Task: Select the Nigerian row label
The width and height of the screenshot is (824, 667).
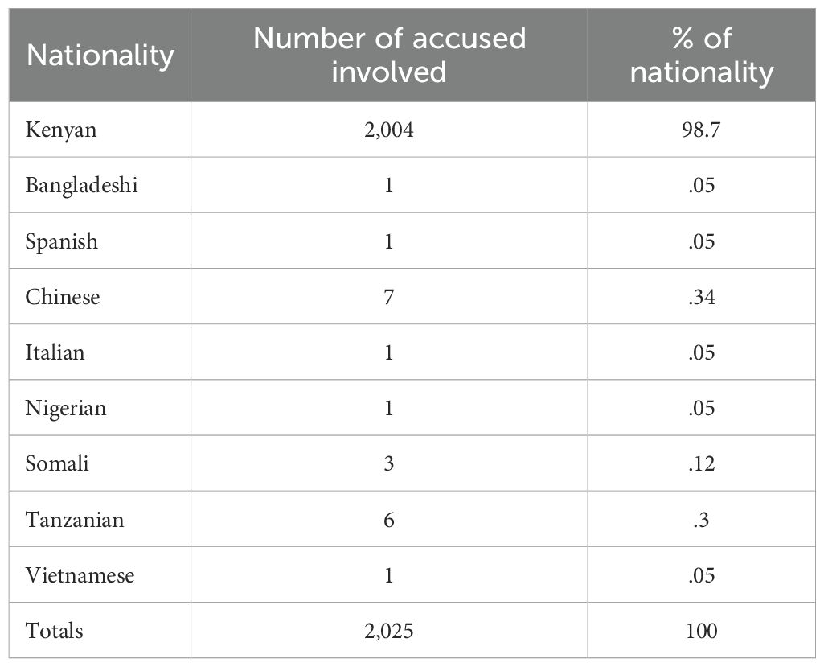Action: 65,408
